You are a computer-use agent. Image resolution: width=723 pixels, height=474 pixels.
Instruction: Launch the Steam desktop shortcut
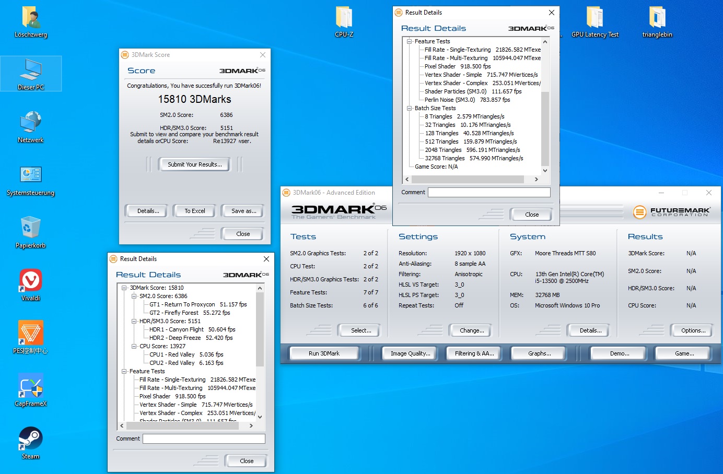pyautogui.click(x=31, y=443)
